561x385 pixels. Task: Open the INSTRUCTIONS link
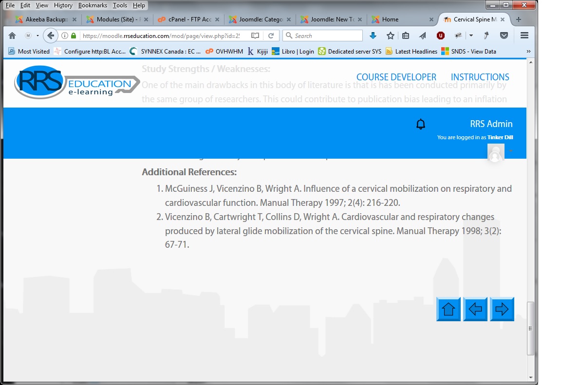(480, 77)
